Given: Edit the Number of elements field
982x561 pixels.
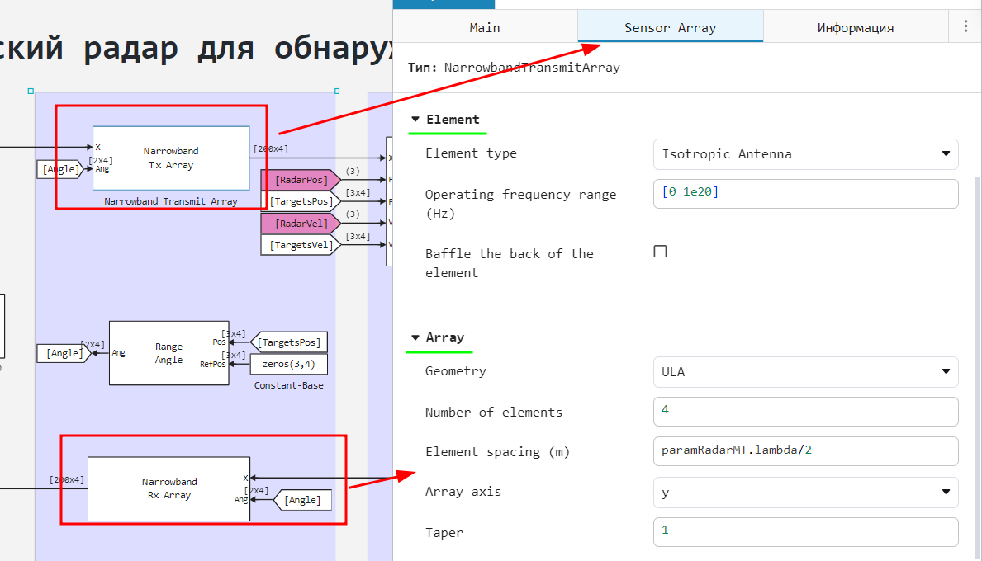Looking at the screenshot, I should pyautogui.click(x=805, y=412).
